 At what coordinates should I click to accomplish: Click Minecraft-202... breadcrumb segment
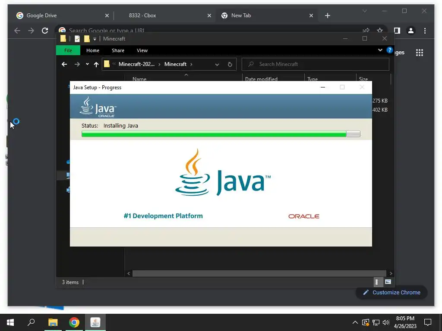[x=136, y=64]
